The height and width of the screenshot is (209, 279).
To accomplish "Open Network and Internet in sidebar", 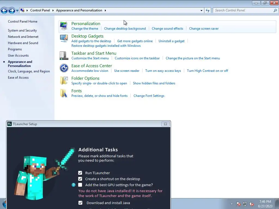I will [23, 37].
